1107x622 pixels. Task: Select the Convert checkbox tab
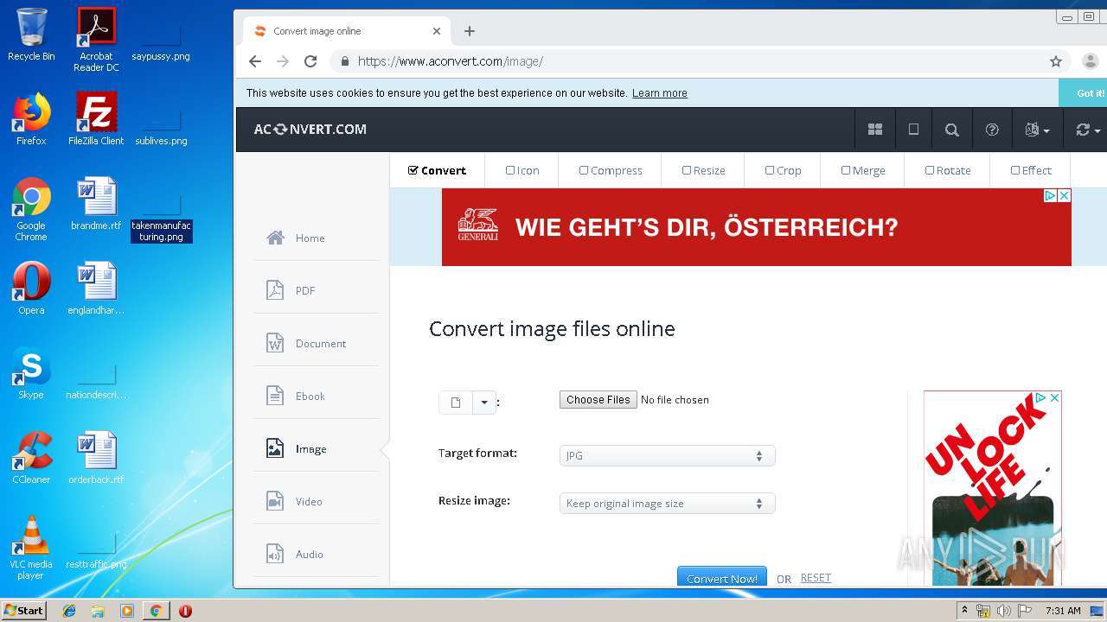(438, 170)
